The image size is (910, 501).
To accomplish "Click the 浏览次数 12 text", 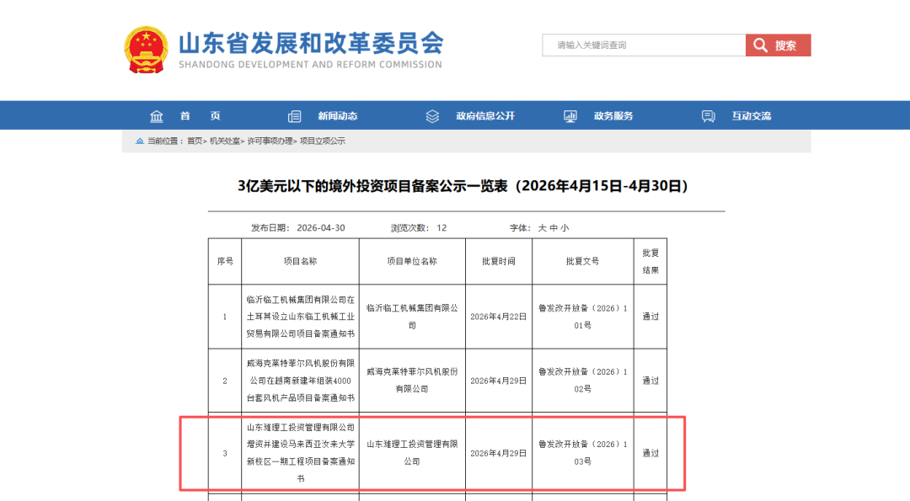I will coord(419,228).
